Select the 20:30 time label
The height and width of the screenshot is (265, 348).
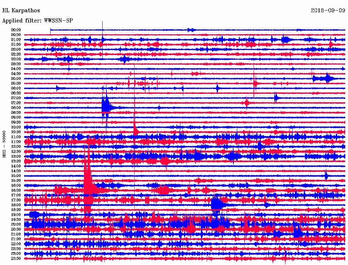(16, 229)
